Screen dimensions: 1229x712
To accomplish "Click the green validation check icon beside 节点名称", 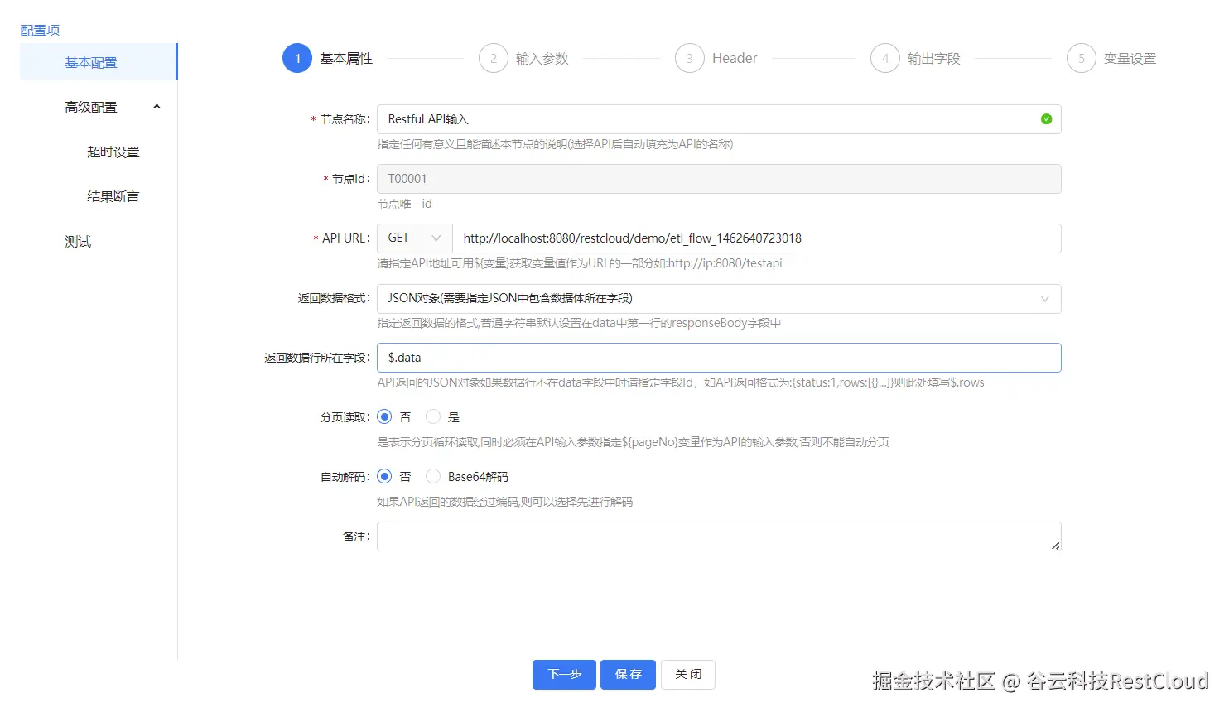I will tap(1045, 118).
